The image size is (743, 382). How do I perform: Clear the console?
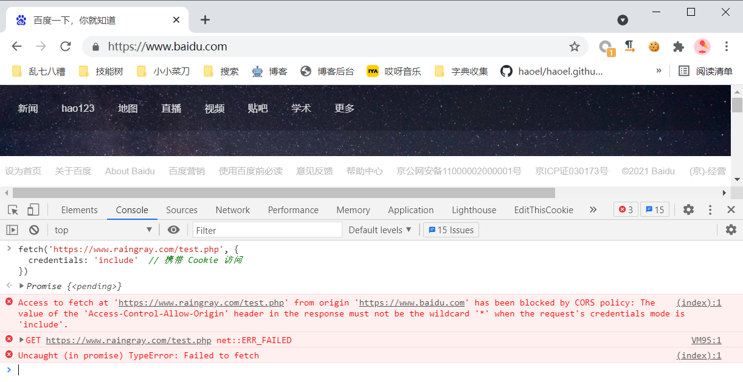point(34,230)
